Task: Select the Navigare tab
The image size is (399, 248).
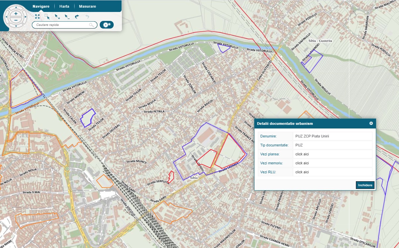Action: tap(41, 6)
